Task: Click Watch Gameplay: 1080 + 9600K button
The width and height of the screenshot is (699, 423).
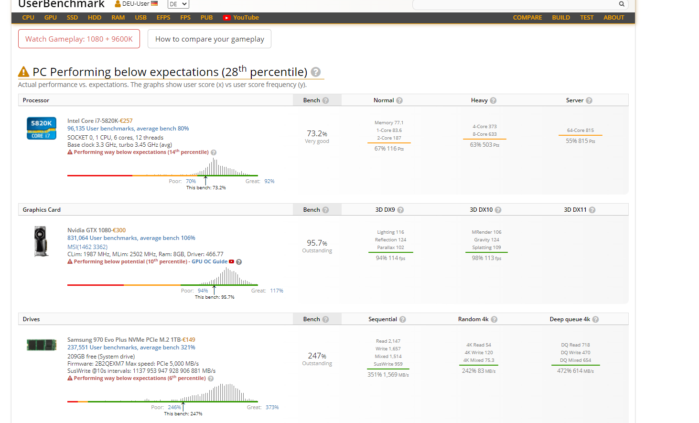Action: click(x=79, y=39)
